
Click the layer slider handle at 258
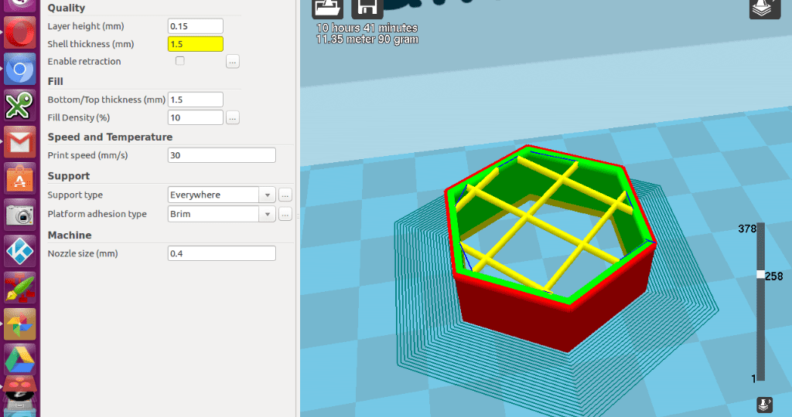click(x=761, y=275)
